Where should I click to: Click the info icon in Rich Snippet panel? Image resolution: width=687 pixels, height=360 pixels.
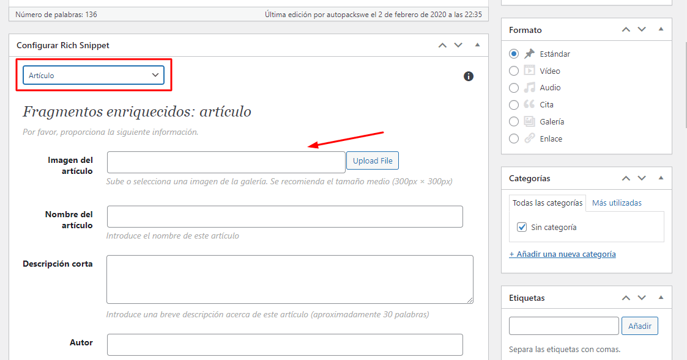tap(469, 76)
